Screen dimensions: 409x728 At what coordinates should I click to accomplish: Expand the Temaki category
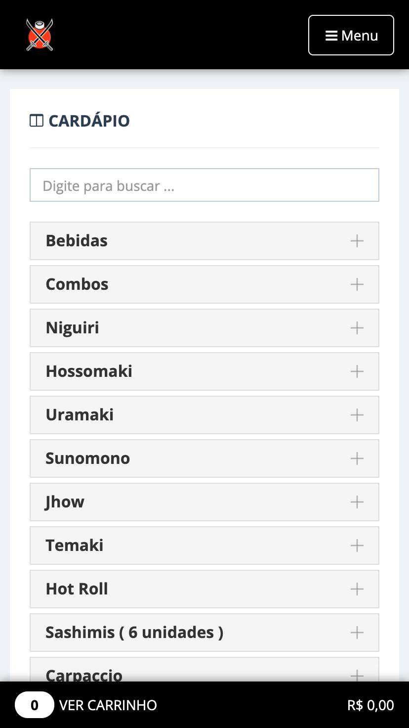tap(204, 546)
